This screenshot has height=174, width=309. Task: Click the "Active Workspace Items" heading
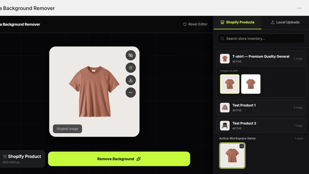tap(237, 138)
